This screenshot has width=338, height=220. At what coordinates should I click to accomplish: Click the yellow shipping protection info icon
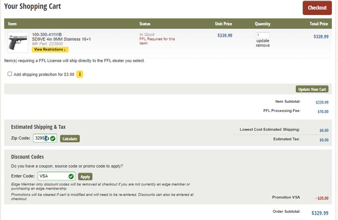pos(80,74)
